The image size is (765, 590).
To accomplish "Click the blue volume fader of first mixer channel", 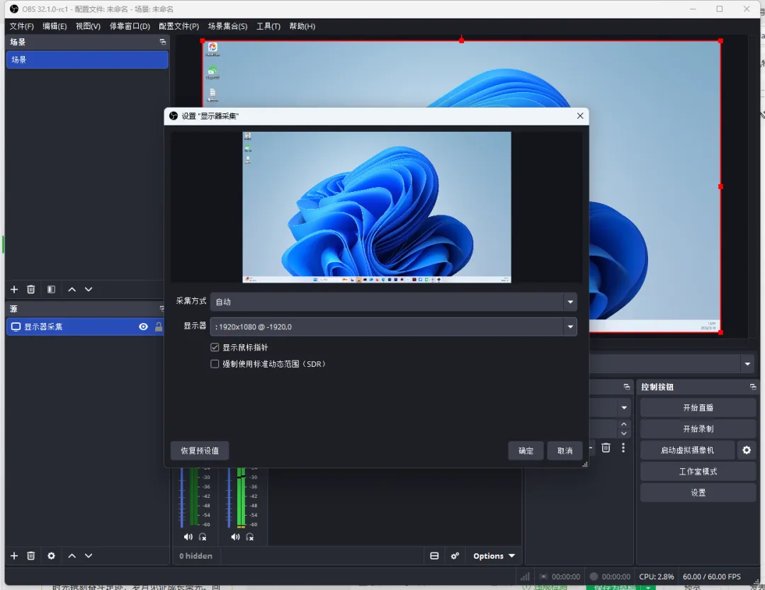I will click(182, 498).
